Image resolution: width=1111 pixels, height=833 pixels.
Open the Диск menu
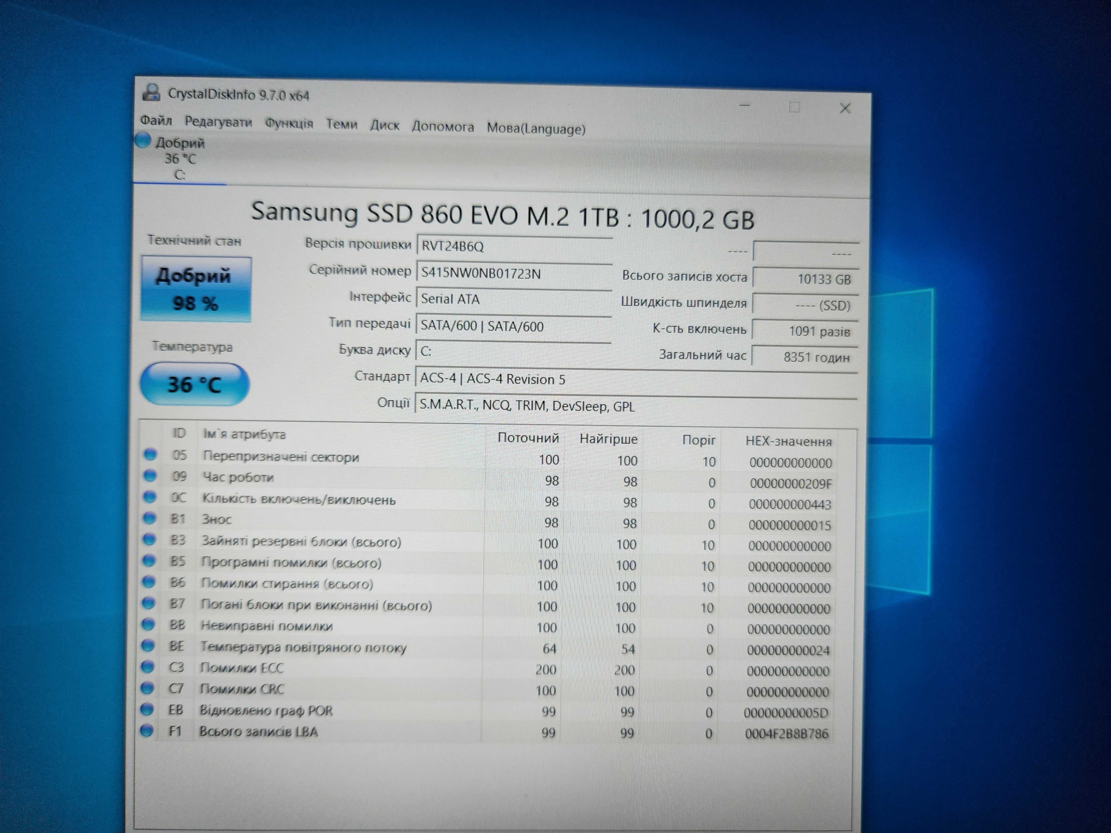click(x=385, y=125)
